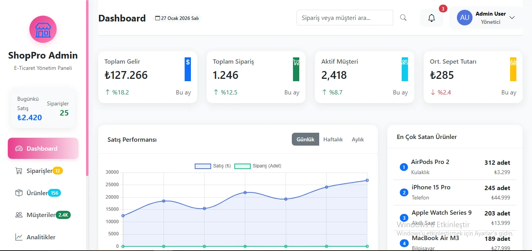Click the calendar icon beside the date
532x251 pixels.
(x=158, y=18)
